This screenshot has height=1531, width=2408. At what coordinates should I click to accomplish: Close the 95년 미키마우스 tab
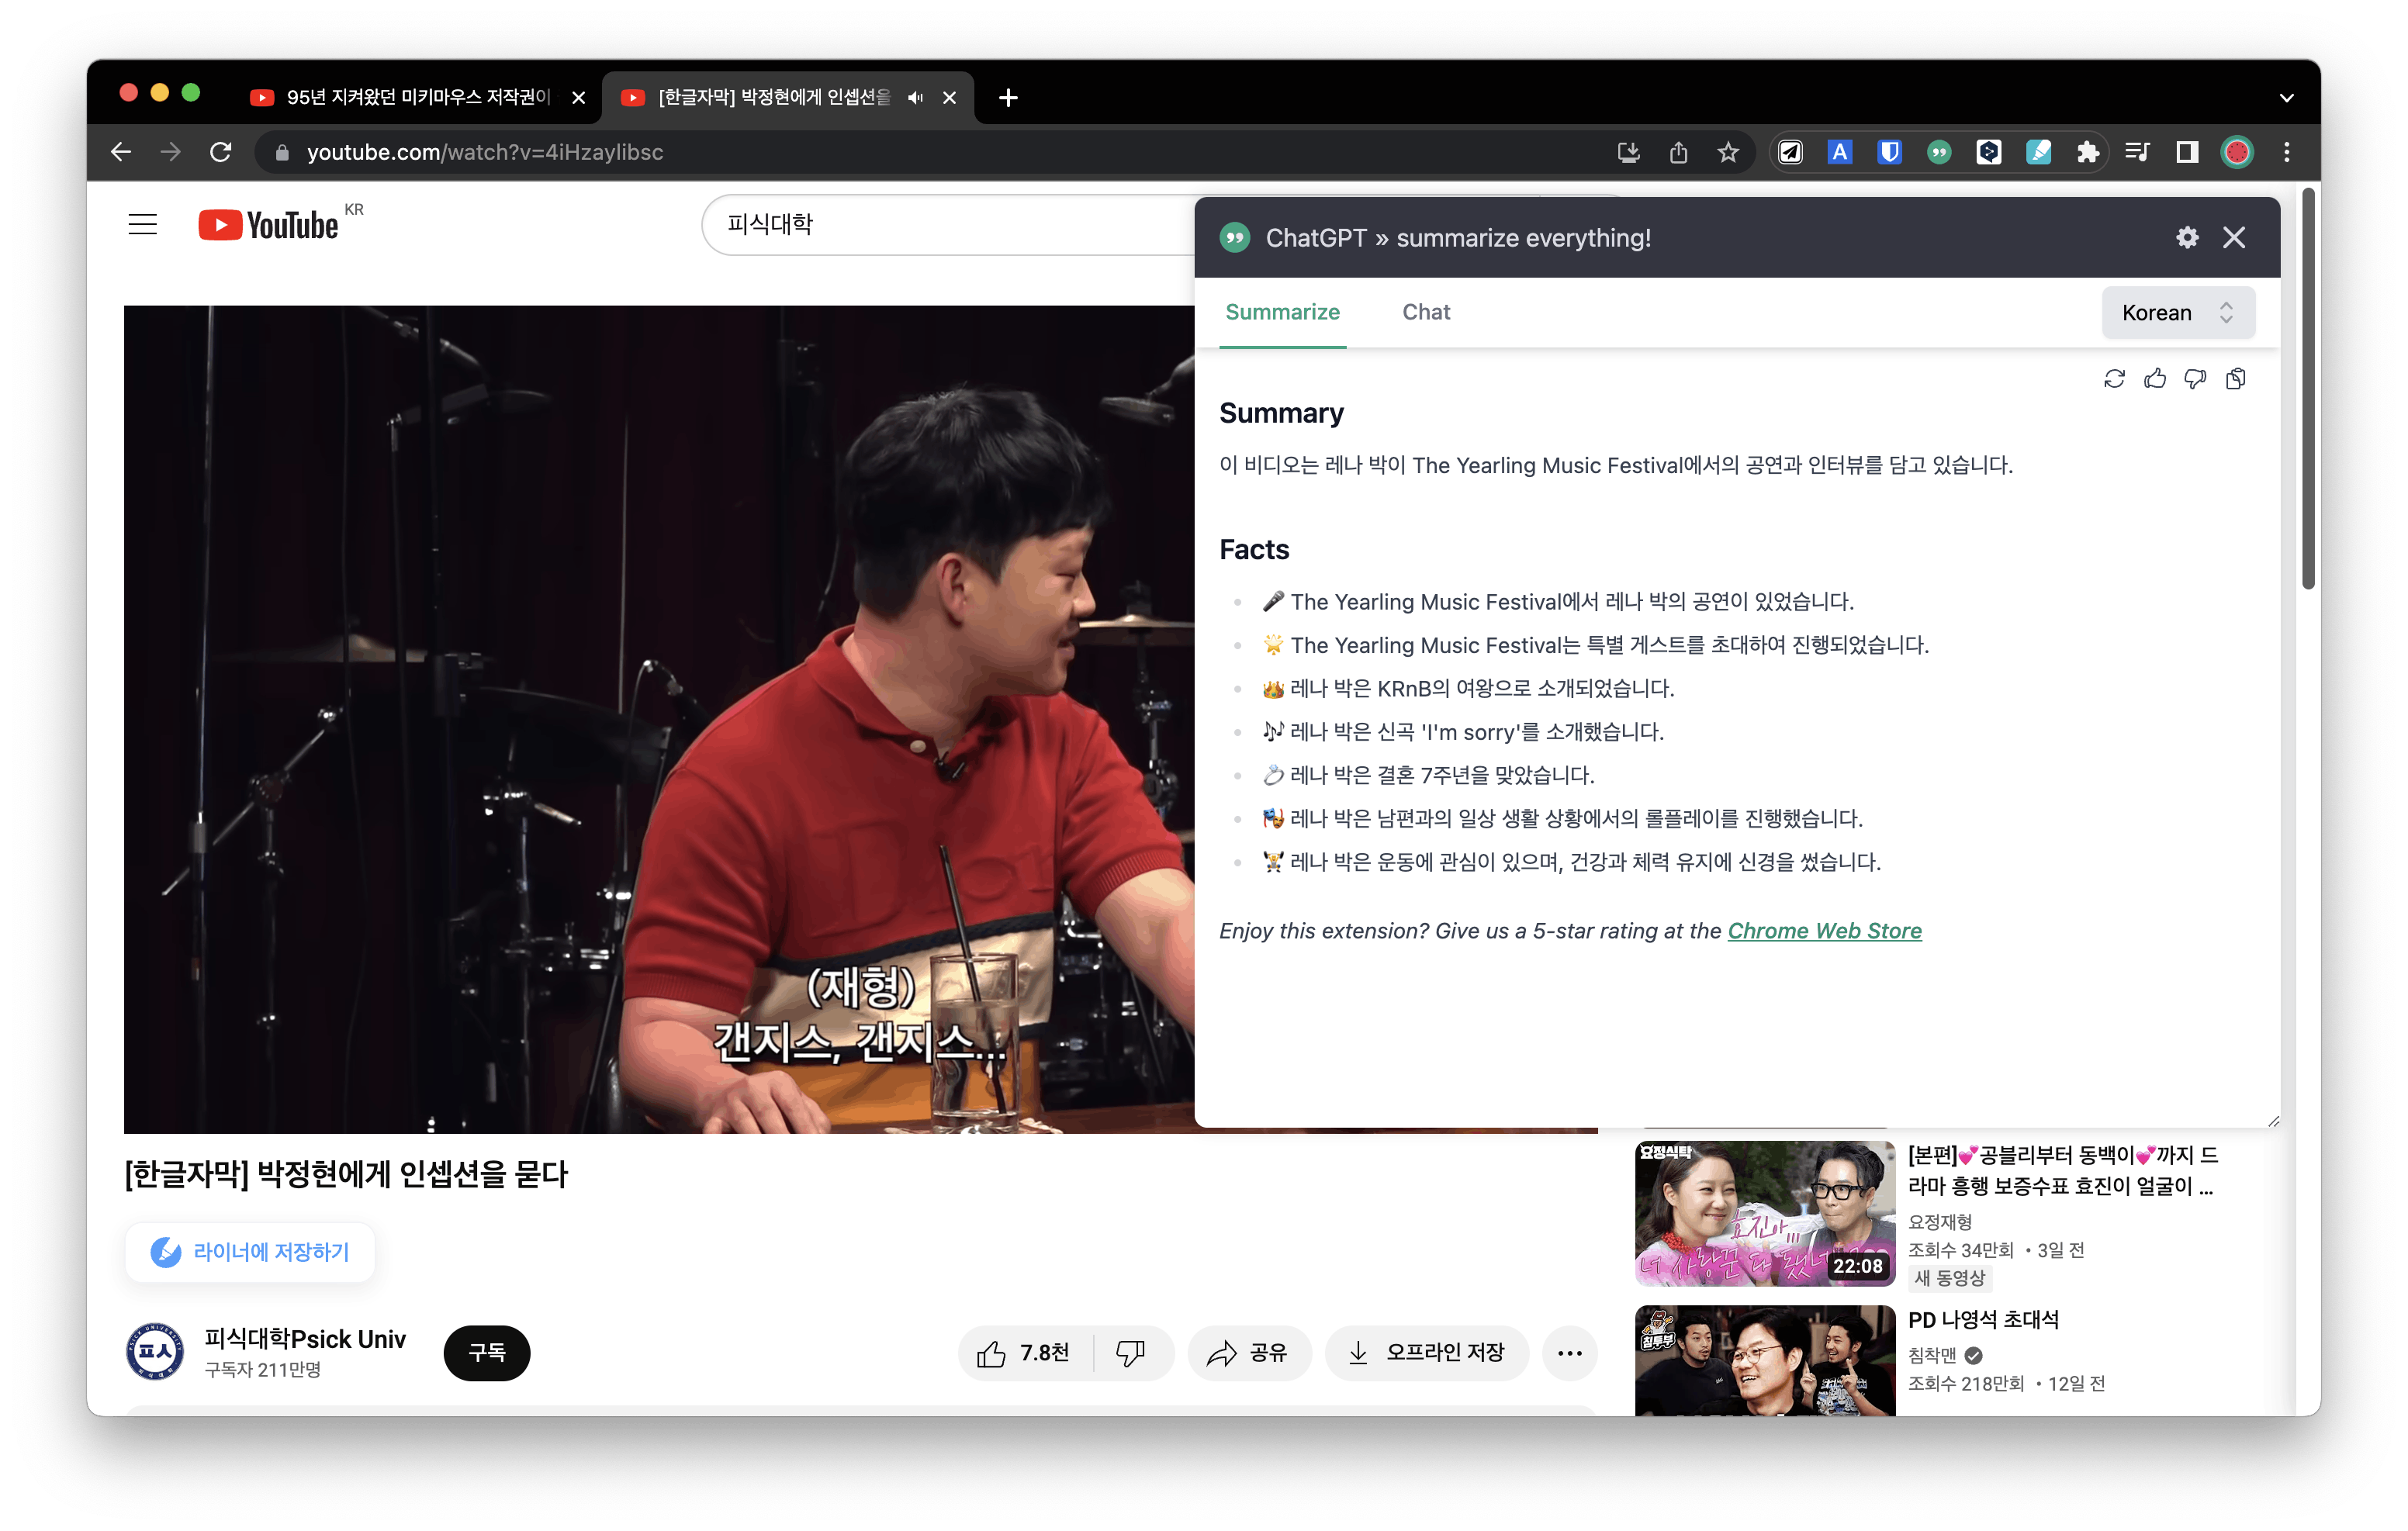pos(578,98)
